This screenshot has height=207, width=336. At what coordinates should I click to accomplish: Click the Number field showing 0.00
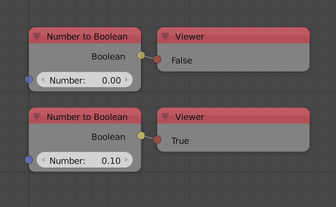(85, 80)
